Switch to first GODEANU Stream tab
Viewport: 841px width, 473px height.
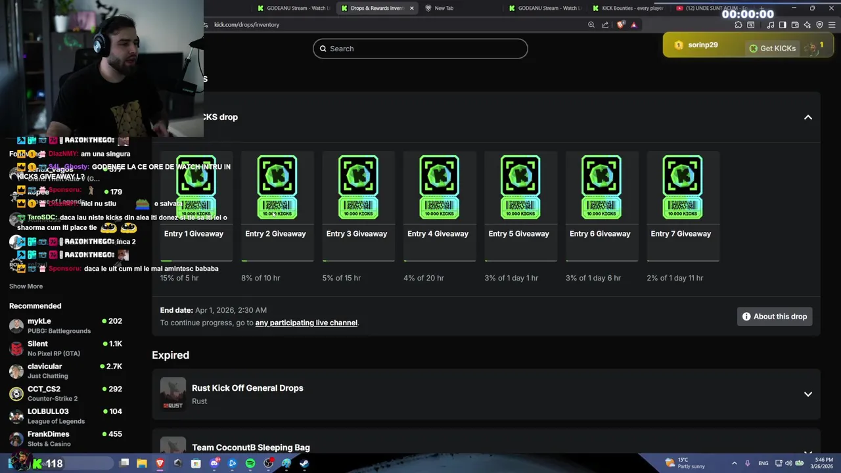click(292, 8)
